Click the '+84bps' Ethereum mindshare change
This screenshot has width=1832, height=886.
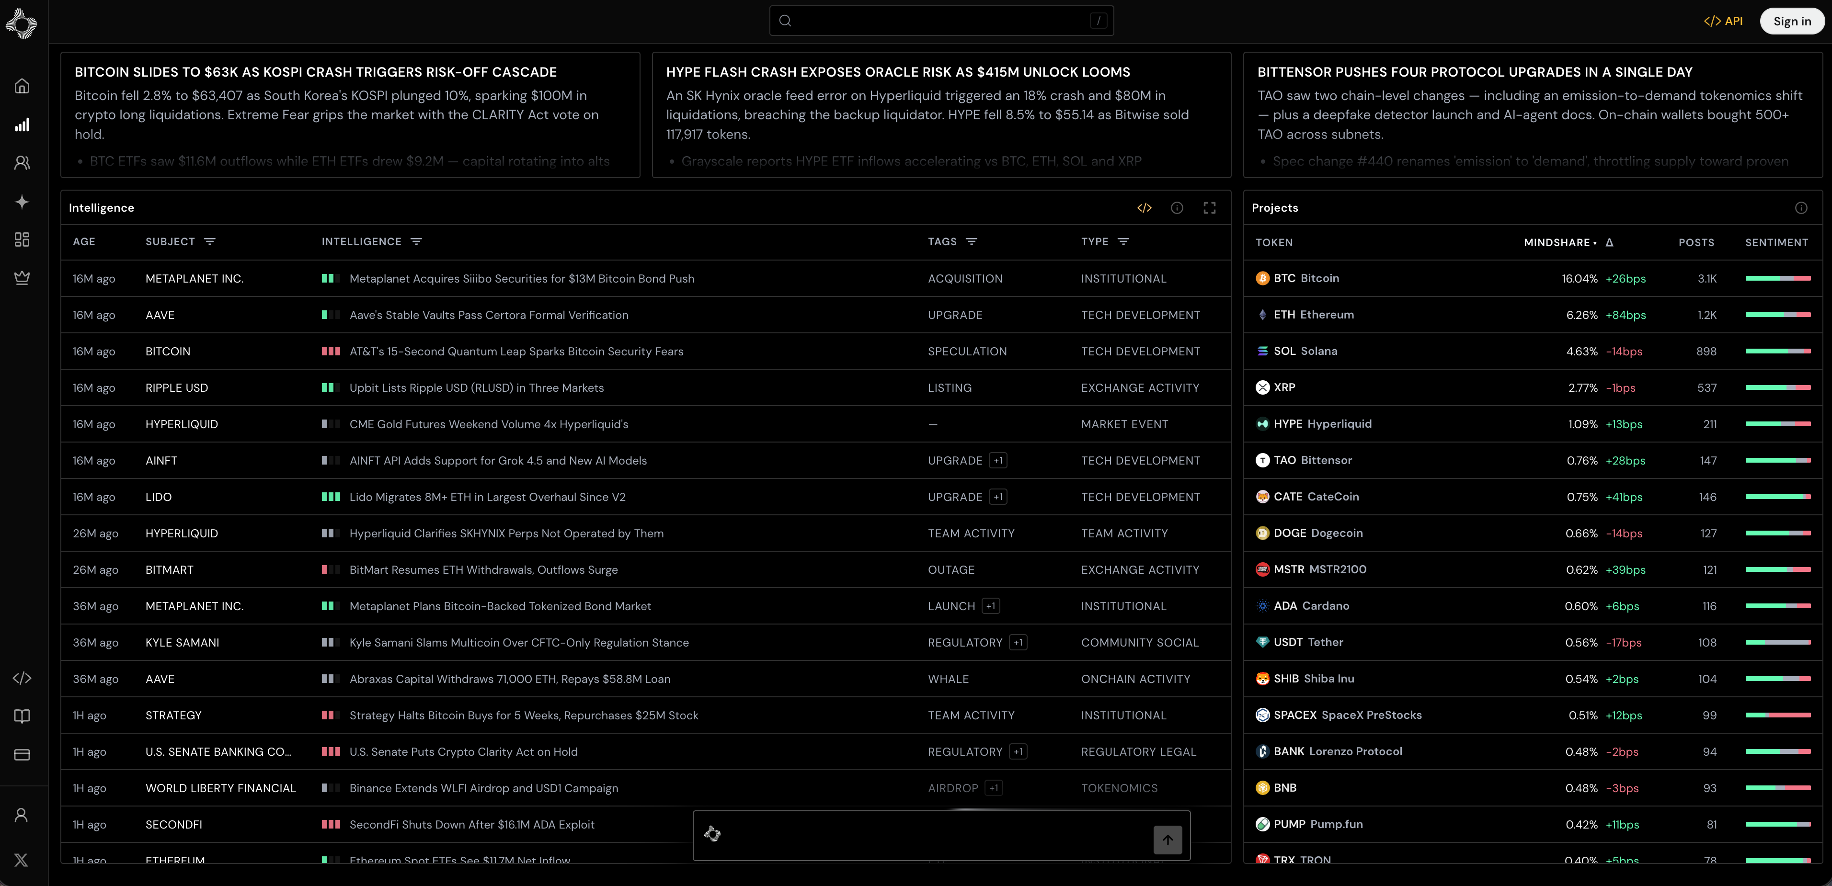[1626, 315]
